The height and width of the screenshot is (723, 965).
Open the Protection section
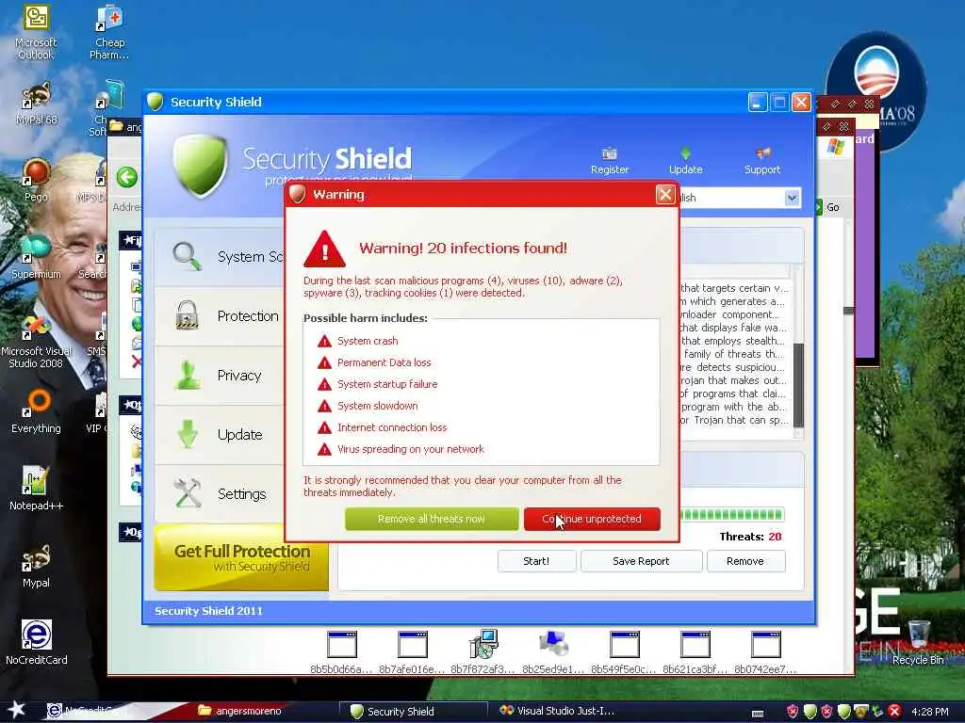tap(221, 316)
